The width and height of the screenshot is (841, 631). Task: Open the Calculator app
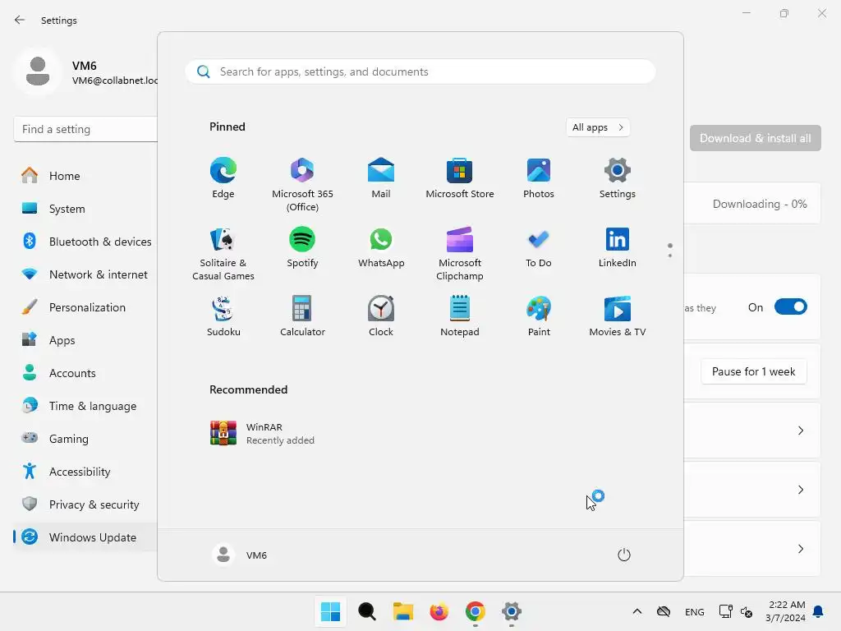(x=302, y=316)
